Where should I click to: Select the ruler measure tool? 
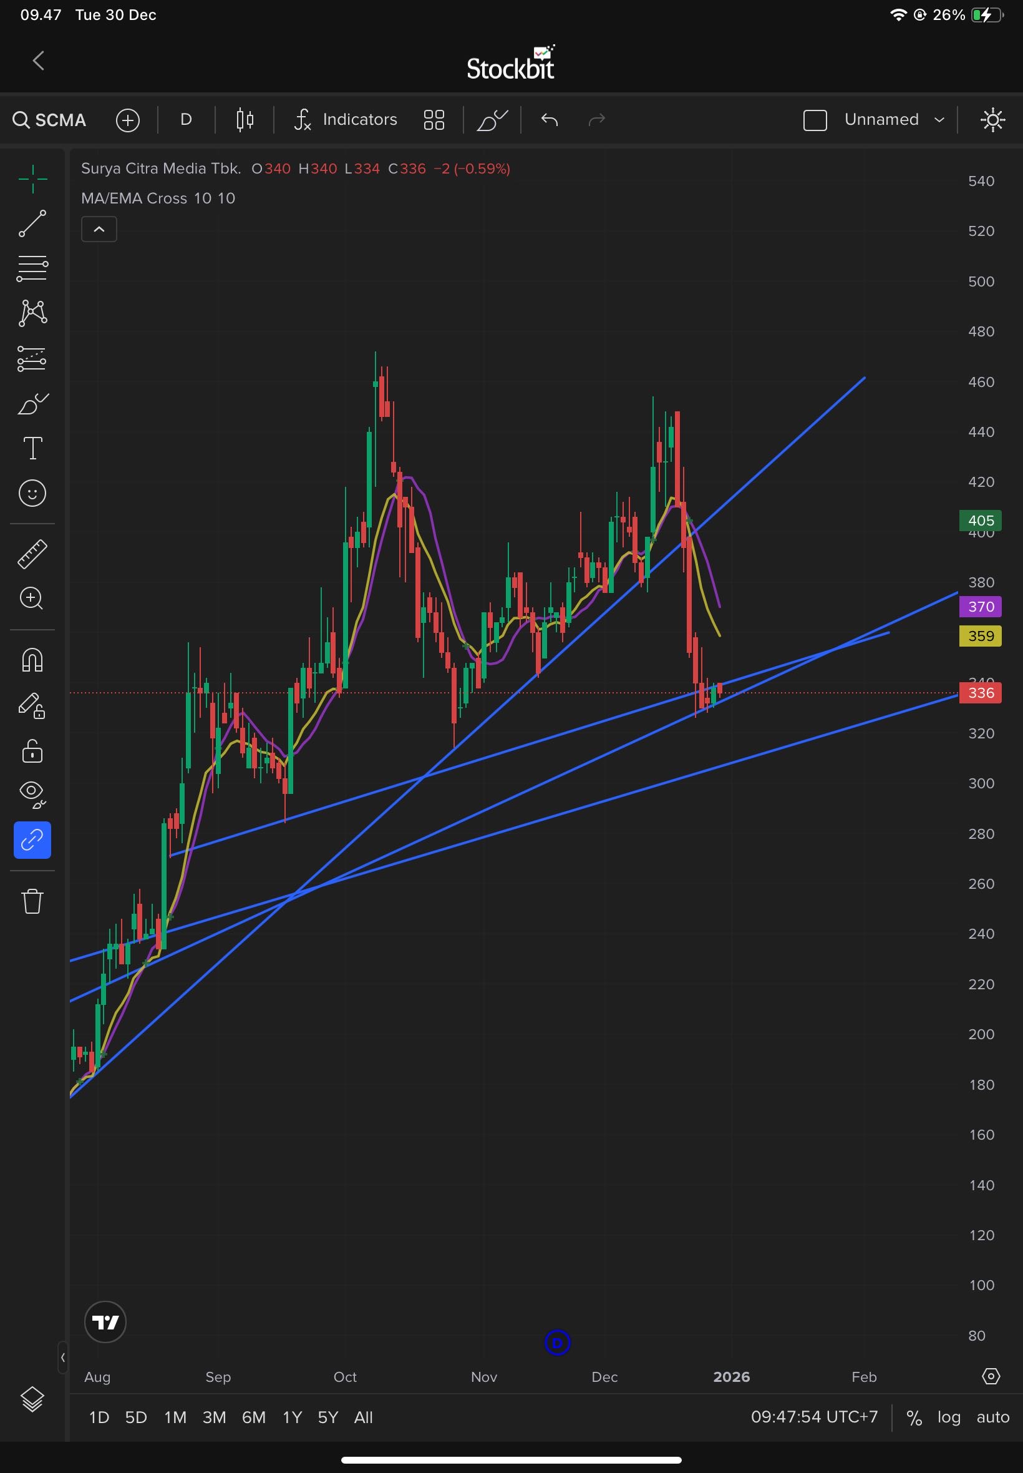click(x=32, y=554)
